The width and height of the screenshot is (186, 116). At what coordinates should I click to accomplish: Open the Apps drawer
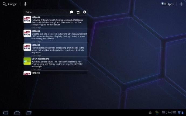(167, 4)
